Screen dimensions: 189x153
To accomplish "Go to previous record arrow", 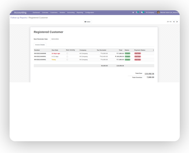I will tap(174, 22).
